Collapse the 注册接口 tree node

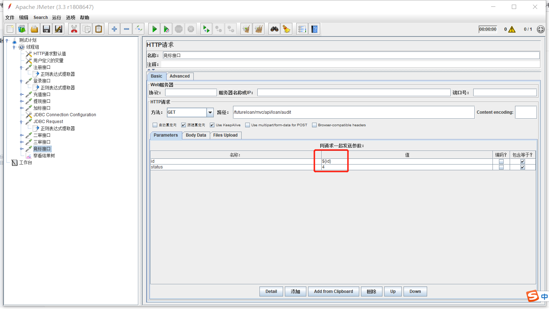tap(21, 68)
